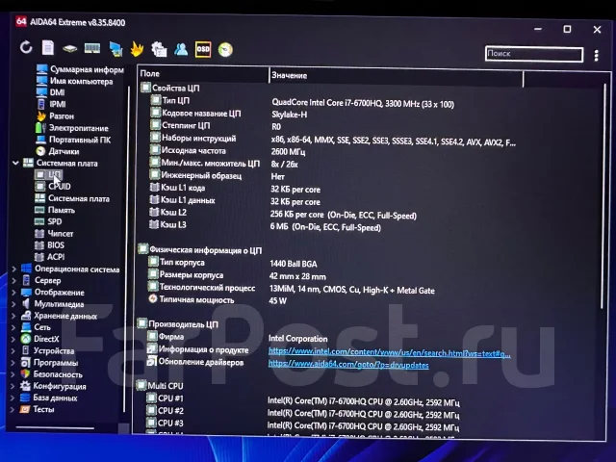Image resolution: width=616 pixels, height=462 pixels.
Task: Select the Наборы инструкций row
Action: click(x=332, y=140)
